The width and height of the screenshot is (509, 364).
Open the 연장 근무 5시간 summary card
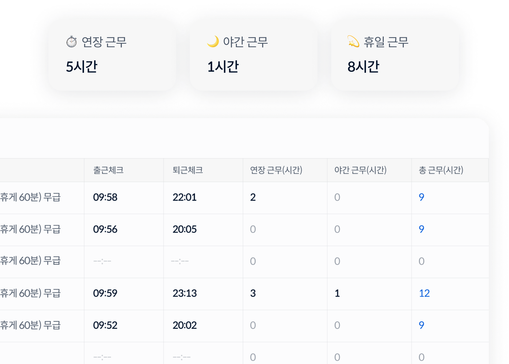click(x=112, y=55)
